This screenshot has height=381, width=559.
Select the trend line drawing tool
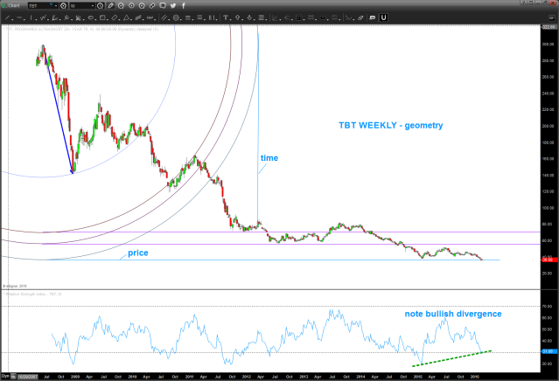click(x=8, y=18)
